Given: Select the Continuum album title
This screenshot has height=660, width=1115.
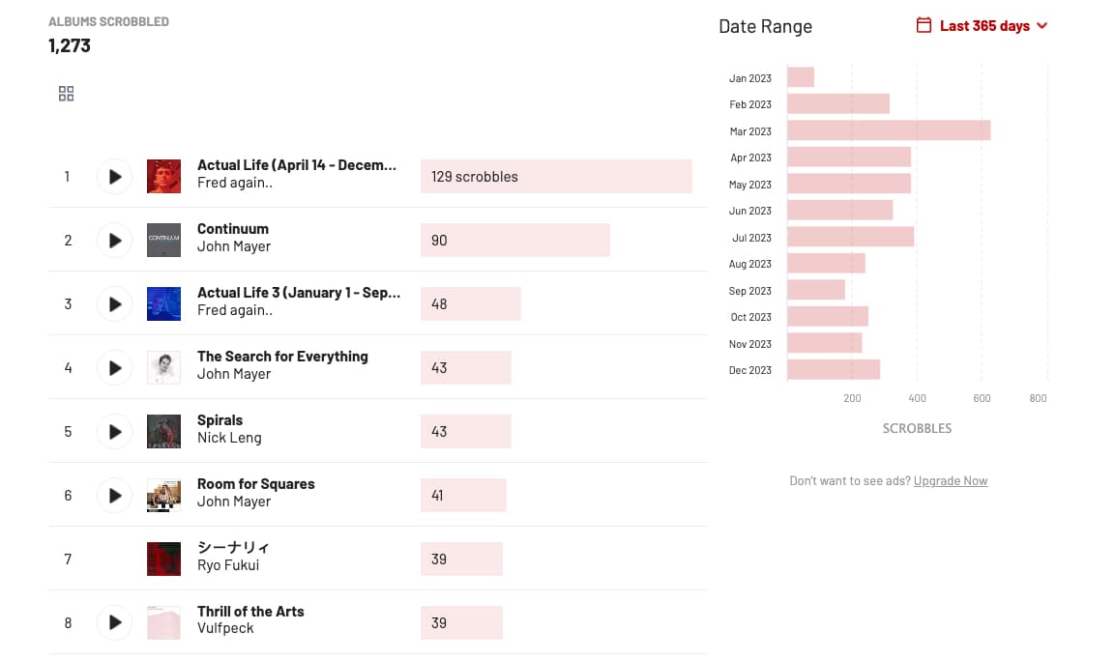Looking at the screenshot, I should click(x=233, y=228).
